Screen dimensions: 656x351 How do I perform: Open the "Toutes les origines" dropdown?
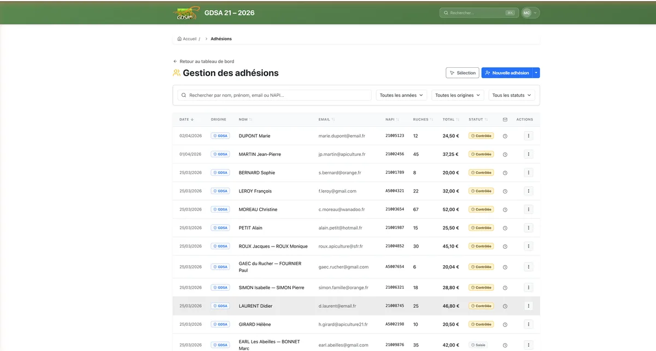458,95
